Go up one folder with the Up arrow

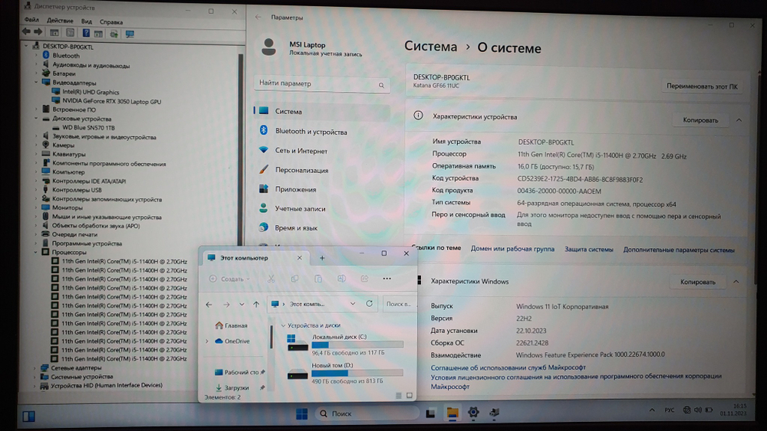256,305
